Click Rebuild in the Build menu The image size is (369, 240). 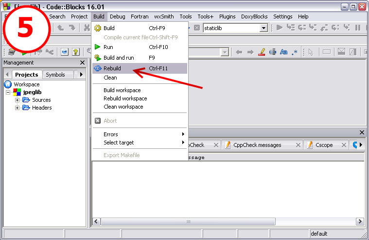point(140,68)
